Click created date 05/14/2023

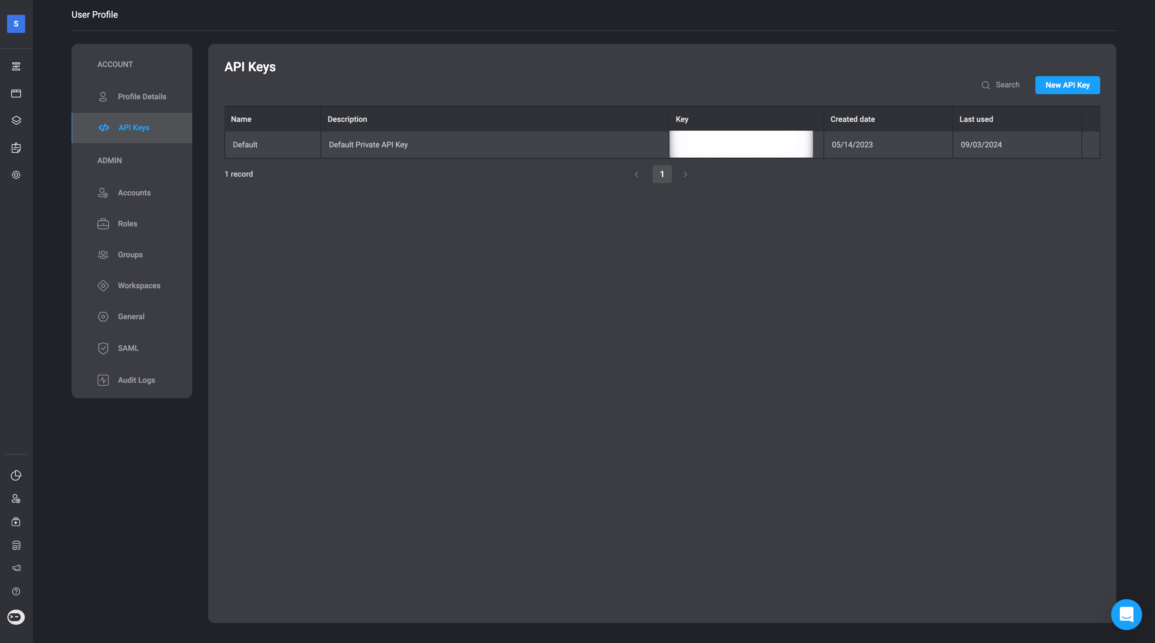(x=852, y=145)
